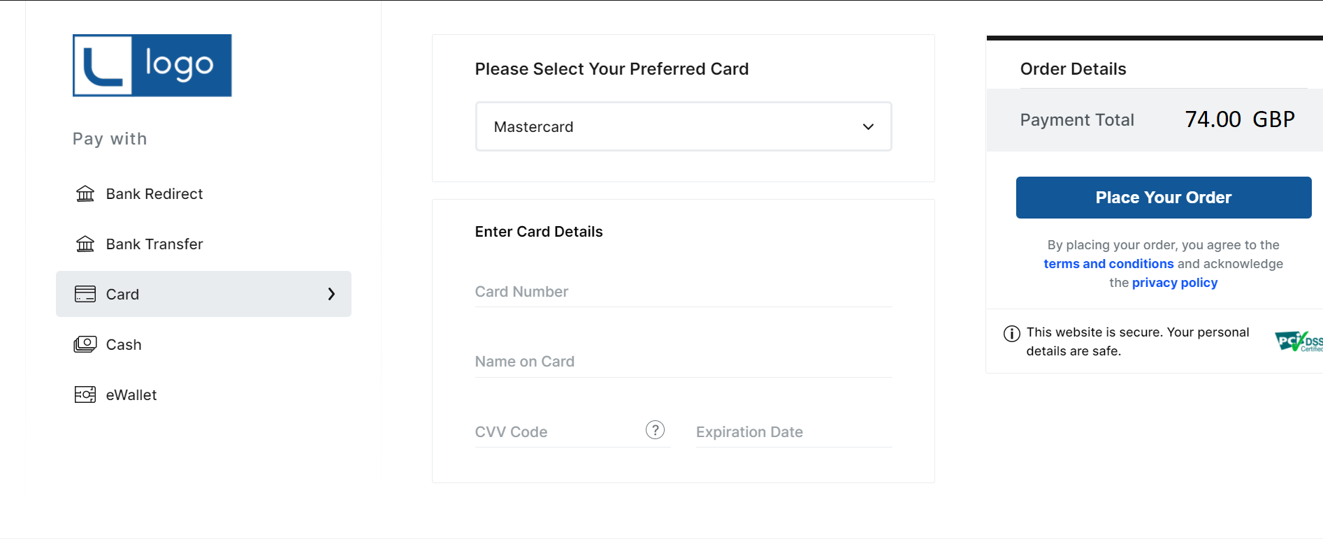Expand the Card option chevron arrow
The width and height of the screenshot is (1323, 539).
tap(331, 294)
